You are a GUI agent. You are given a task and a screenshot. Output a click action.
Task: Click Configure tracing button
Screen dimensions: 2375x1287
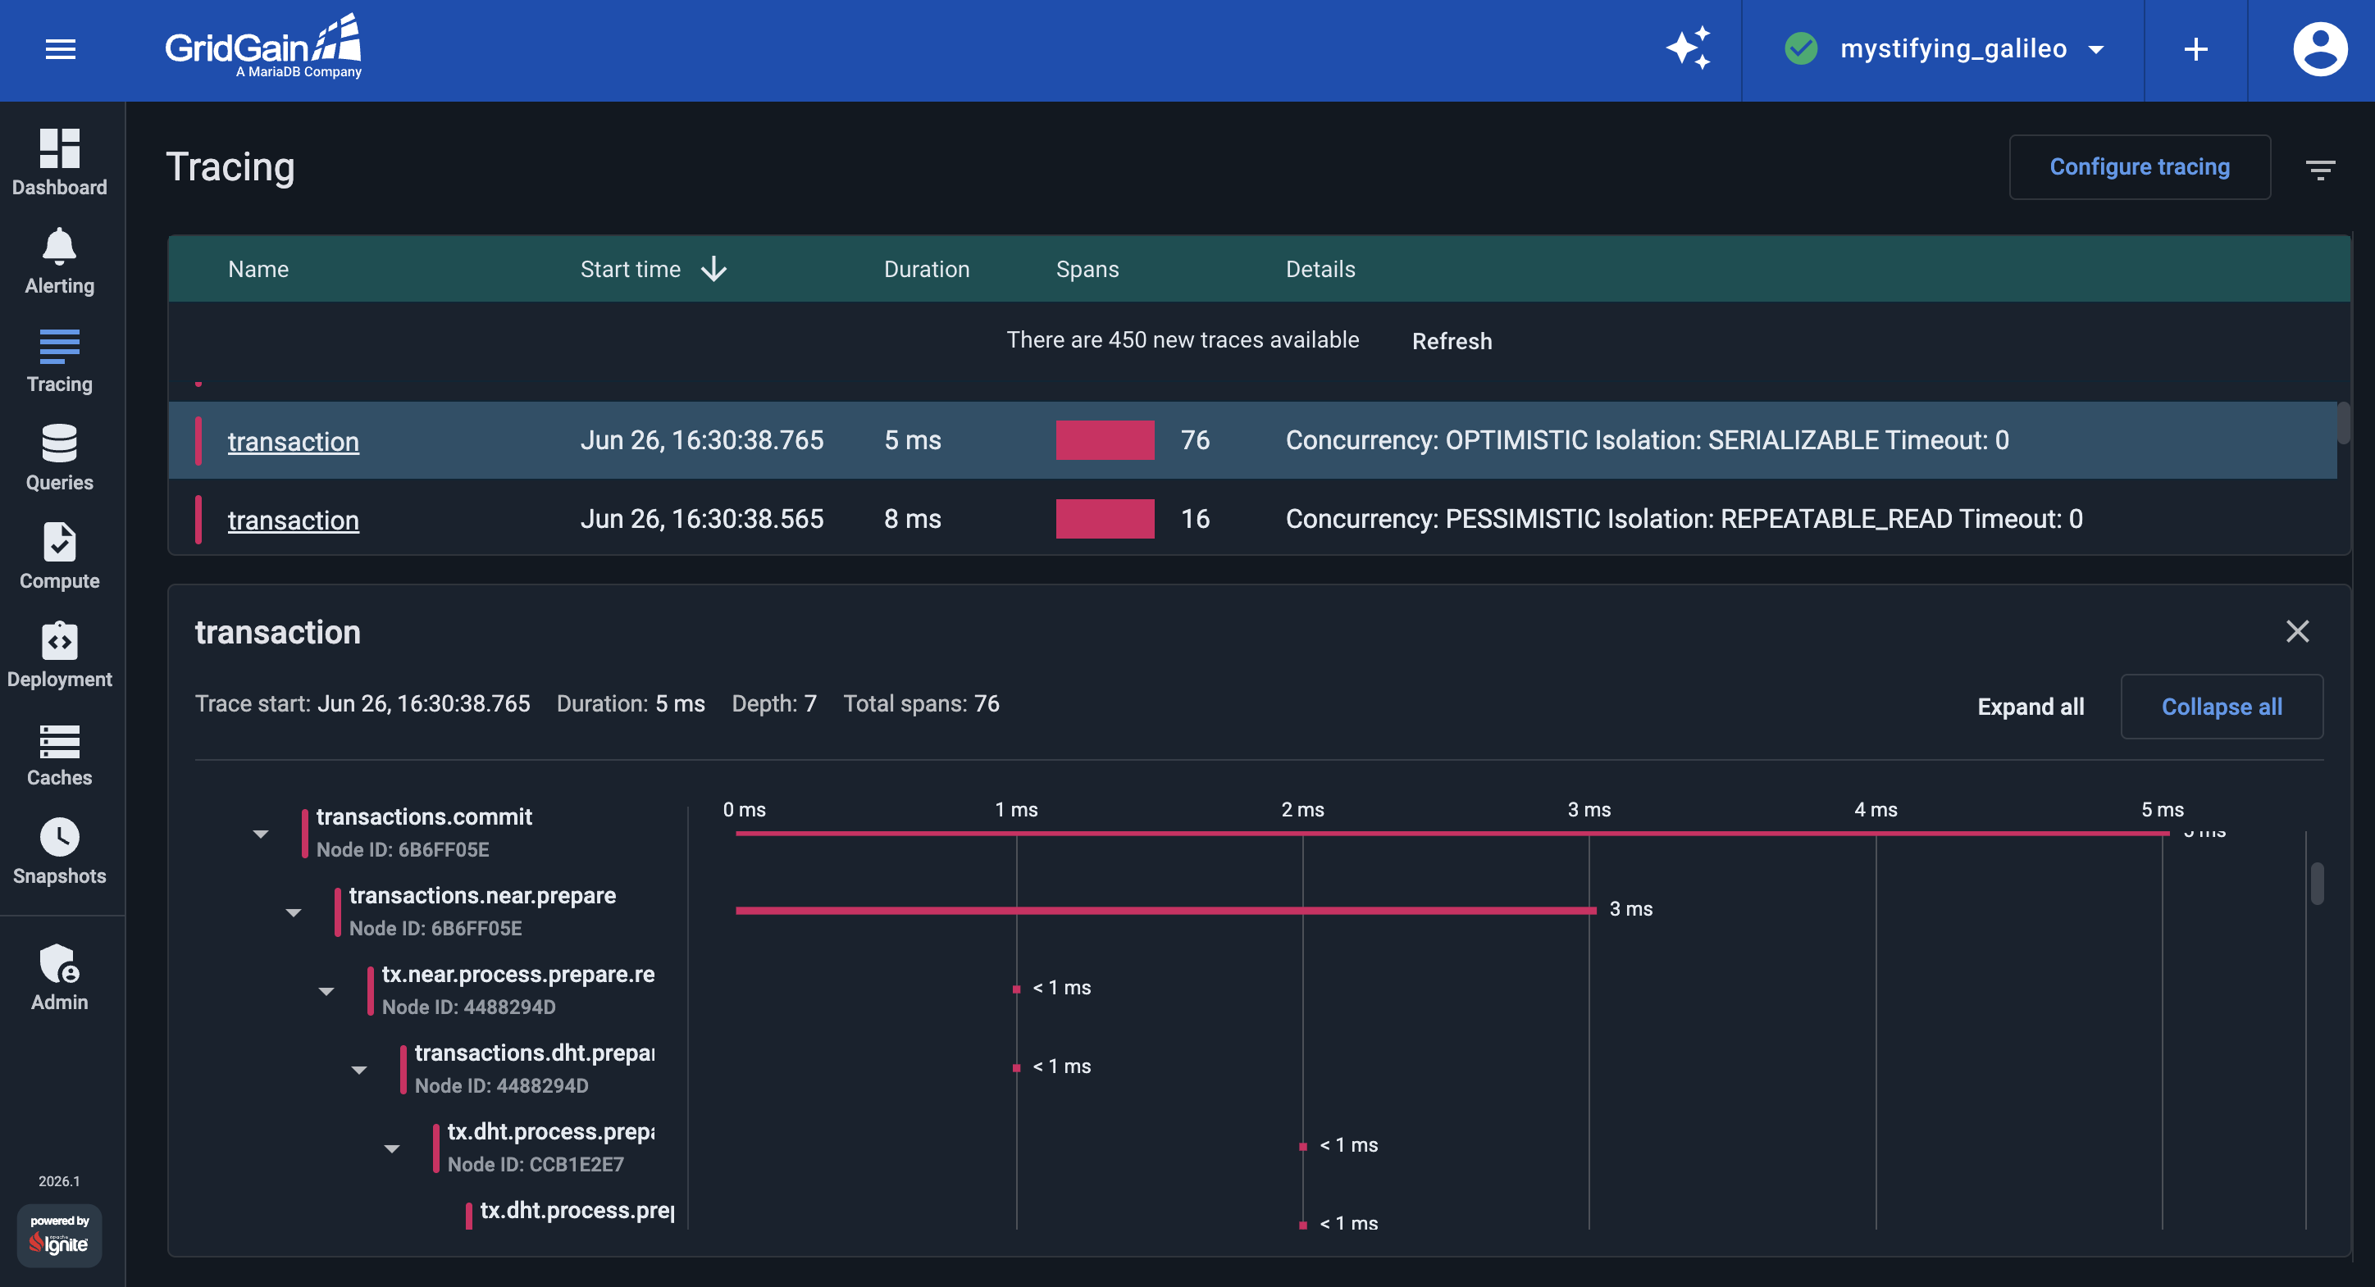coord(2139,166)
